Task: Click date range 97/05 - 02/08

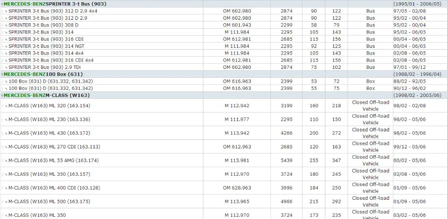Action: [x=409, y=11]
